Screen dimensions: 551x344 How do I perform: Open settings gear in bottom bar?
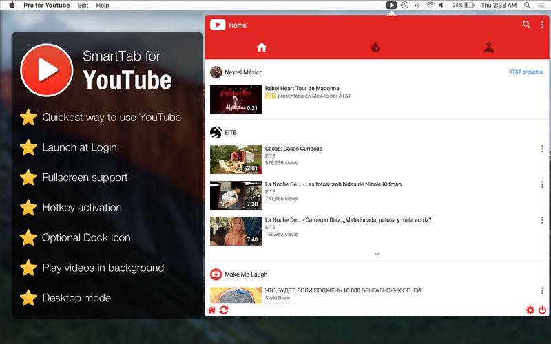[530, 310]
